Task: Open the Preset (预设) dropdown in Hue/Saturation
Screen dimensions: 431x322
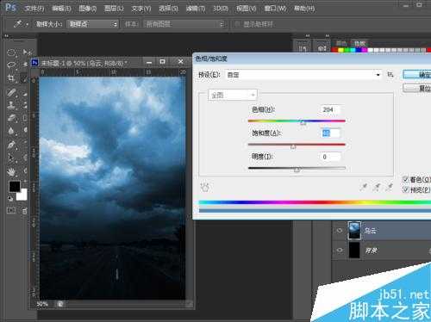Action: (x=303, y=75)
